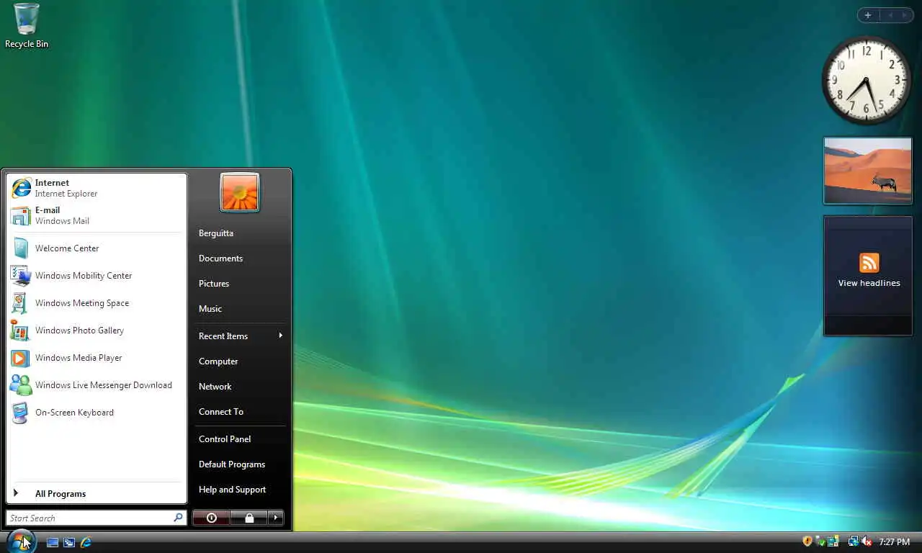Add a gadget with plus button
Image resolution: width=922 pixels, height=553 pixels.
tap(868, 15)
